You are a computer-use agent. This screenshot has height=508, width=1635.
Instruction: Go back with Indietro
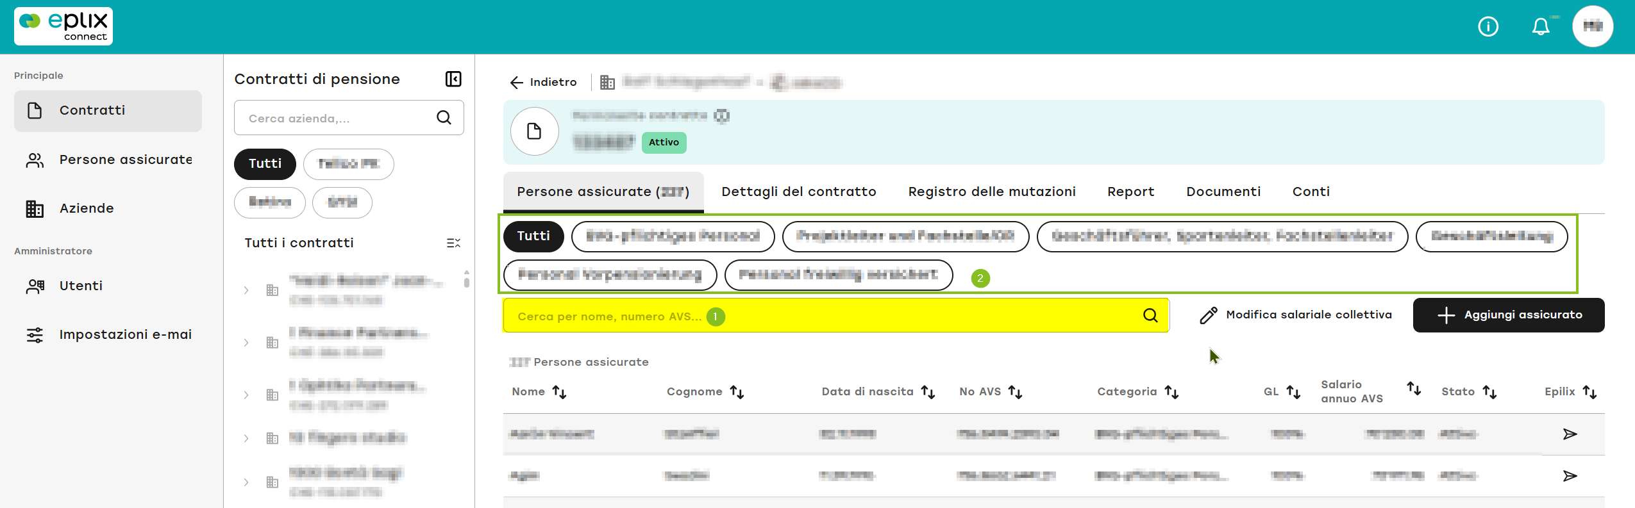click(x=543, y=82)
